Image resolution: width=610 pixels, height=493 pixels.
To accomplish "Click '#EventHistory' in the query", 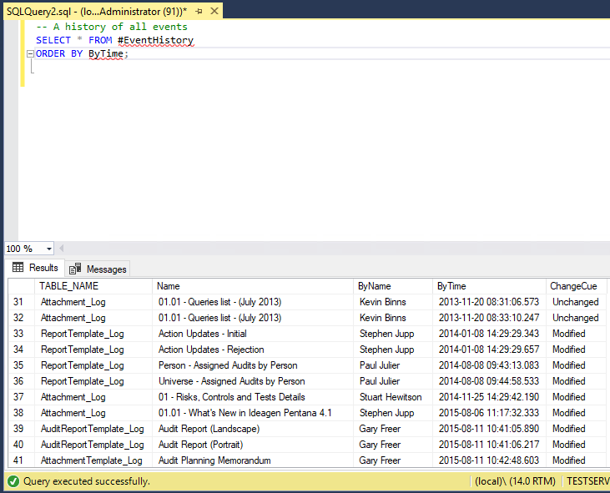I will (x=155, y=40).
